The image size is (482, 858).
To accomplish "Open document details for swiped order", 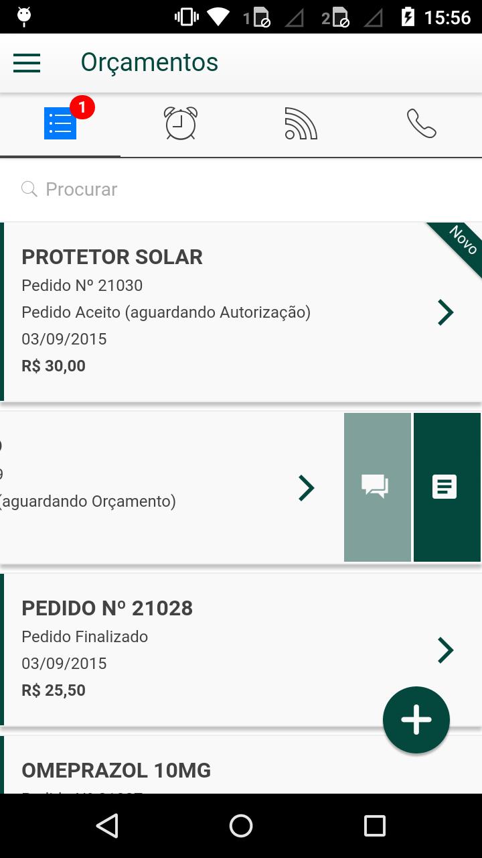I will click(x=446, y=487).
